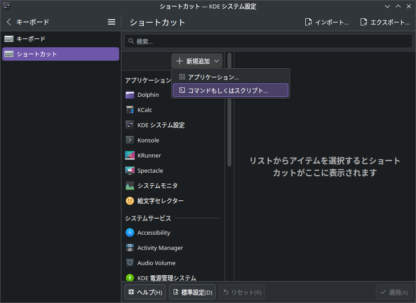Click the 標準設定(D) defaults button
This screenshot has width=416, height=303.
[x=192, y=292]
